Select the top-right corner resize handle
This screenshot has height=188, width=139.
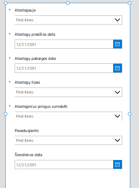click(x=130, y=3)
